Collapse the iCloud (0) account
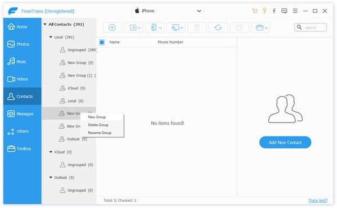 [51, 152]
